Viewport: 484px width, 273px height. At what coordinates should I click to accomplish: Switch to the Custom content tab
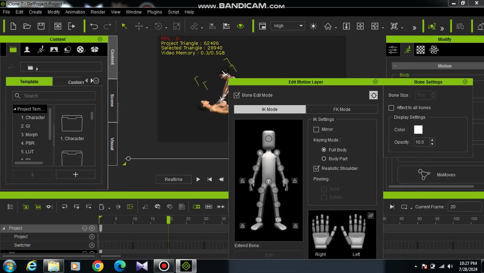tap(76, 82)
